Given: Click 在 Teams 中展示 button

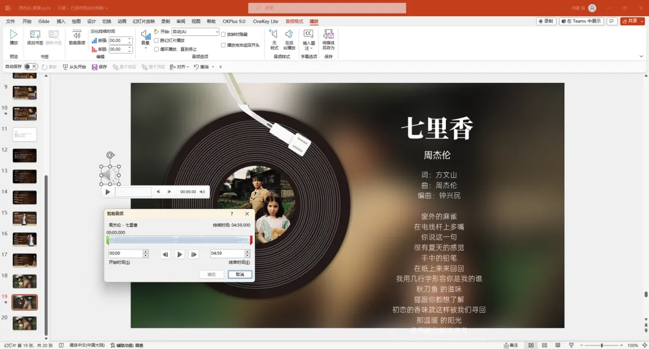Looking at the screenshot, I should pos(581,21).
